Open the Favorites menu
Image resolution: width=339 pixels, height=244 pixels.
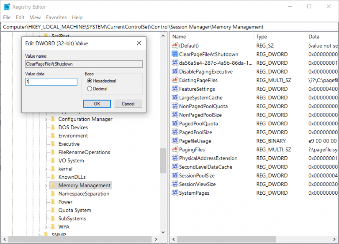point(56,18)
